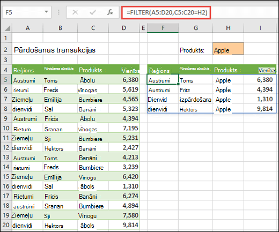
Task: Select column C header
Action: (x=93, y=28)
